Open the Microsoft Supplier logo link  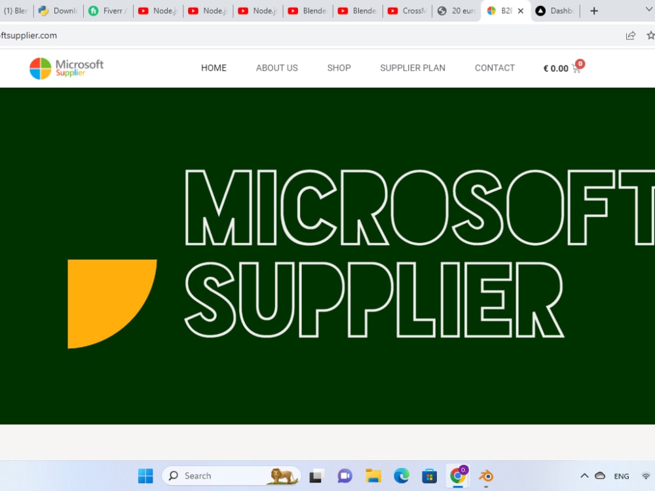click(x=66, y=68)
